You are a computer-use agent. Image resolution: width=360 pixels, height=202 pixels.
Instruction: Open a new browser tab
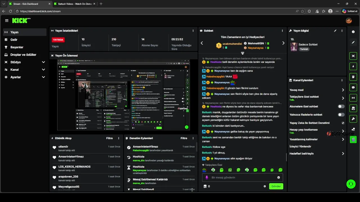point(101,4)
